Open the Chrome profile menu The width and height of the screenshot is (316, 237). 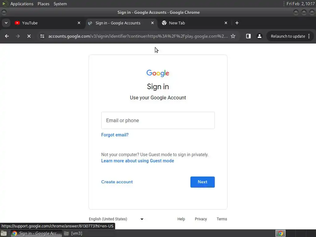[x=259, y=36]
